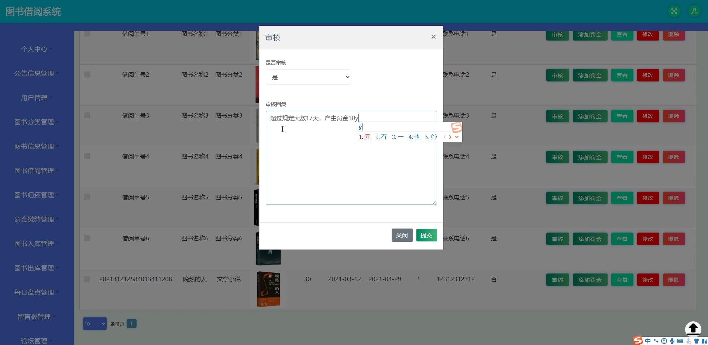Go to next IME candidate page arrow
This screenshot has height=345, width=708.
point(450,137)
